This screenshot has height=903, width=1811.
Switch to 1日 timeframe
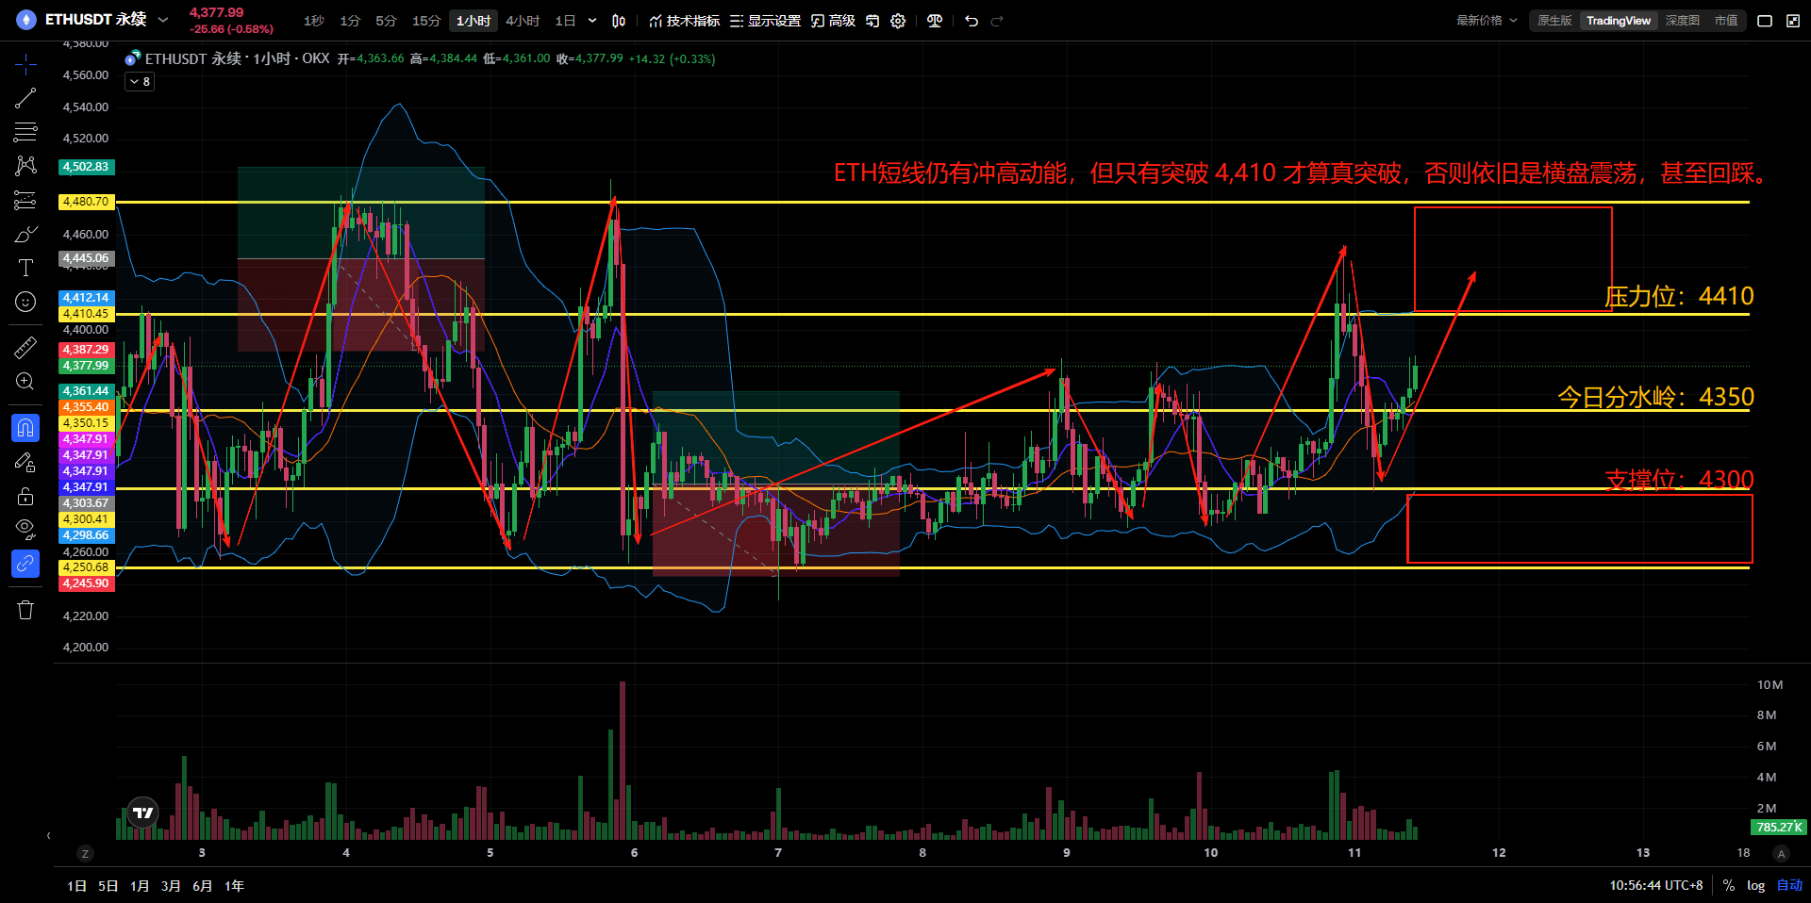tap(565, 21)
